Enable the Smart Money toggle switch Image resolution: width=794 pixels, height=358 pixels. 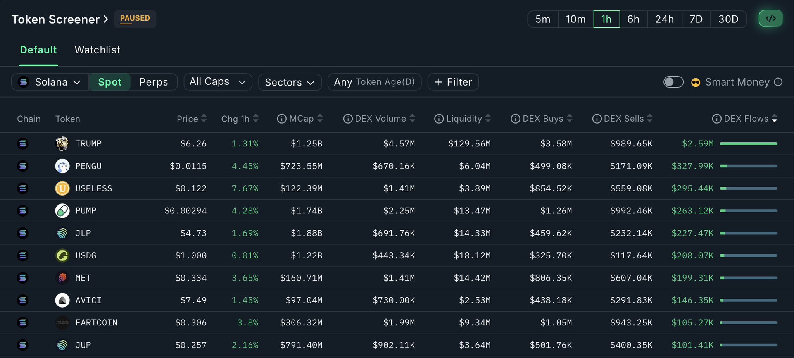[x=673, y=82]
